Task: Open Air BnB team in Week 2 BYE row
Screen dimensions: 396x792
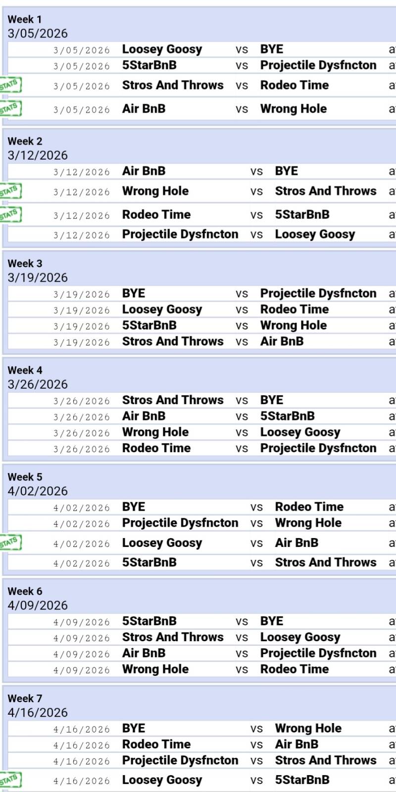Action: (x=144, y=171)
